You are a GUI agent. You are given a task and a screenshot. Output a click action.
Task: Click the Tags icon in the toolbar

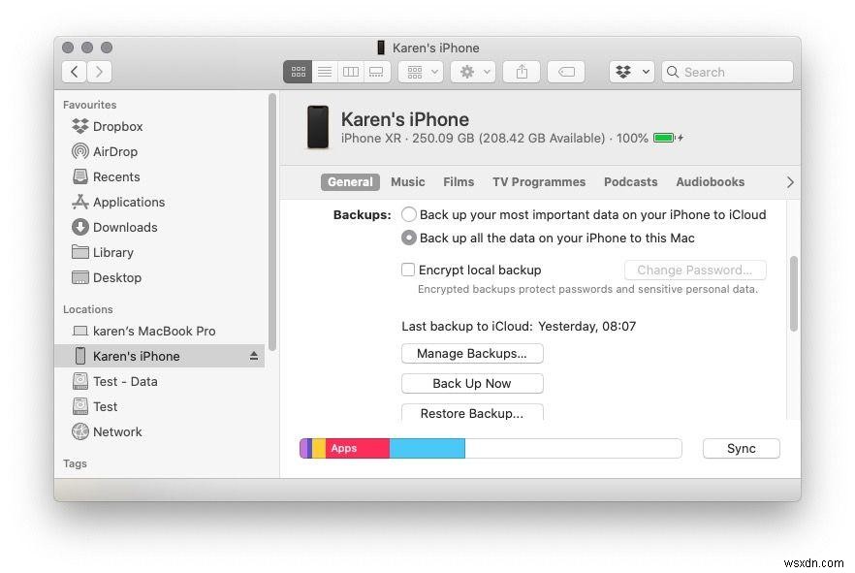pos(566,71)
